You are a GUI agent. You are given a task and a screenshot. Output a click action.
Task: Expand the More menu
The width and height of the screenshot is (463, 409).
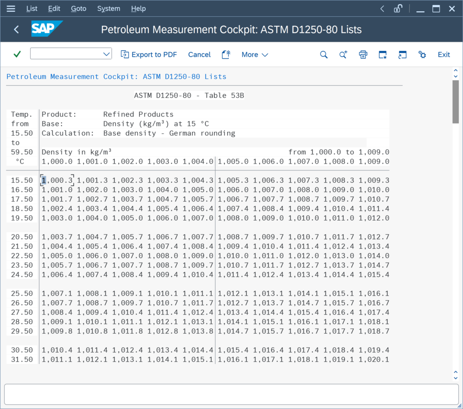(255, 55)
